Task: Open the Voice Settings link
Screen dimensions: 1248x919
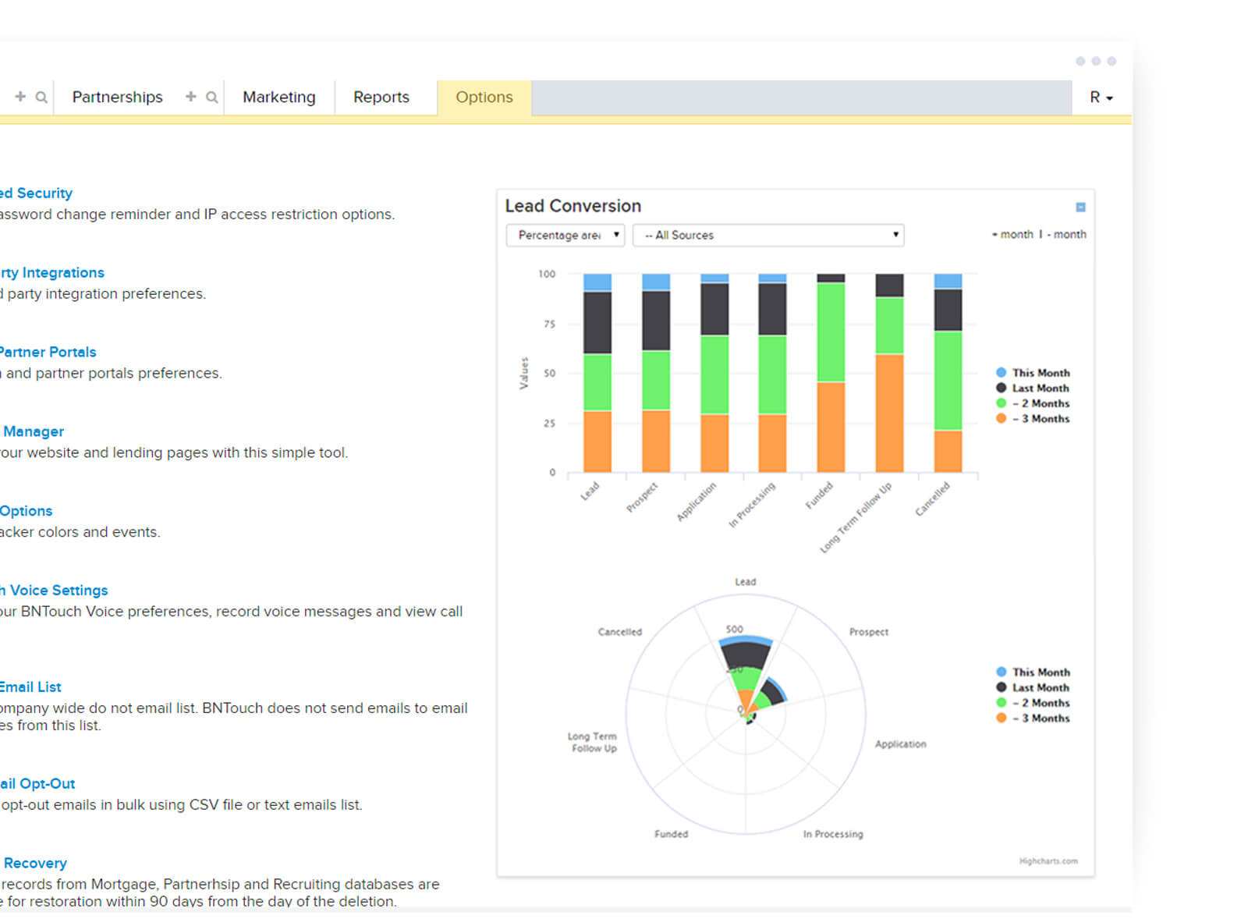Action: coord(58,591)
